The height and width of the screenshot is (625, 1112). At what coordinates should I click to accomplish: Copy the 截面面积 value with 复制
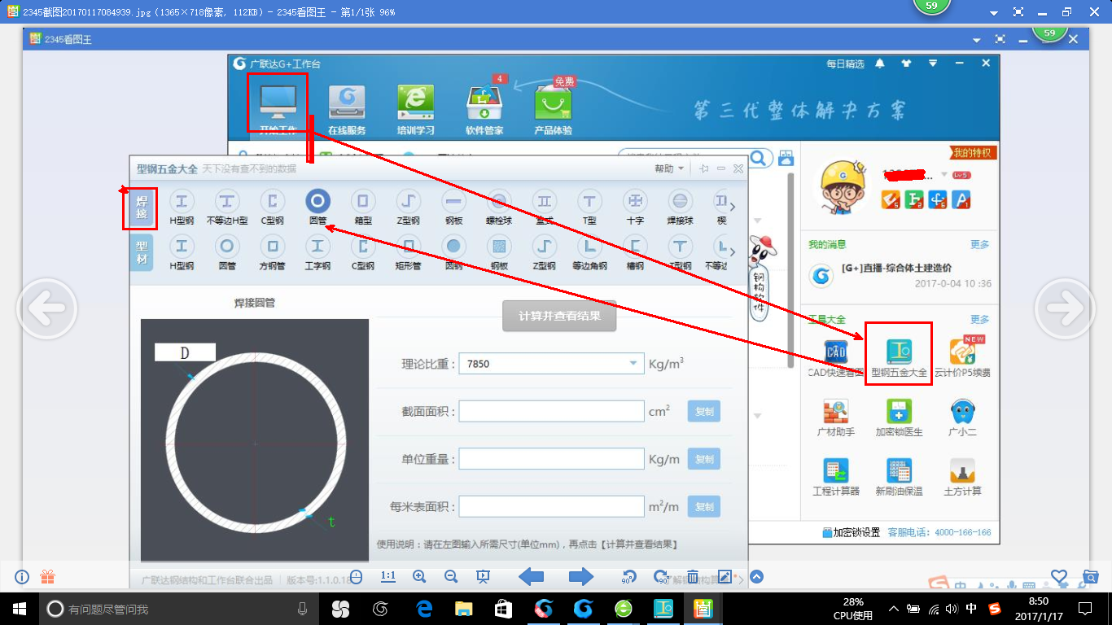click(x=704, y=412)
